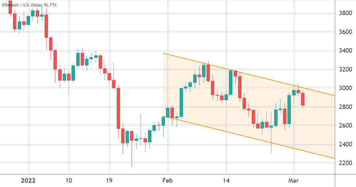Image resolution: width=356 pixels, height=187 pixels.
Task: Select the 2800 price axis label
Action: [x=345, y=107]
